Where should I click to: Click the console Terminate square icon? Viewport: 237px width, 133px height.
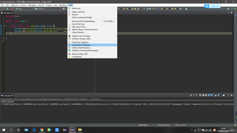tap(191, 95)
